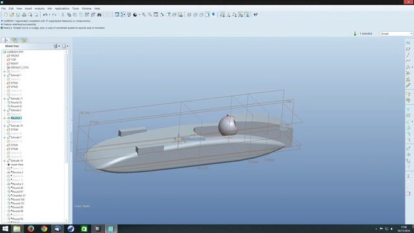Image resolution: width=414 pixels, height=233 pixels.
Task: Create a new file with the New icon
Action: (6, 15)
